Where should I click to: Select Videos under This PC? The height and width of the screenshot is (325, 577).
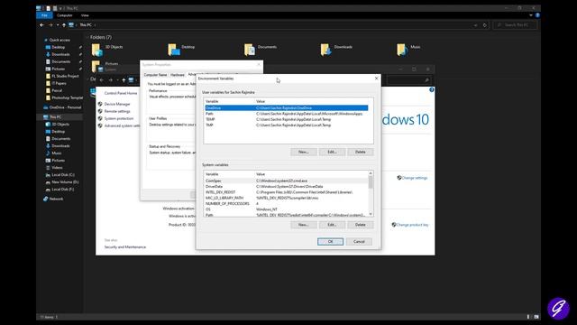point(54,168)
